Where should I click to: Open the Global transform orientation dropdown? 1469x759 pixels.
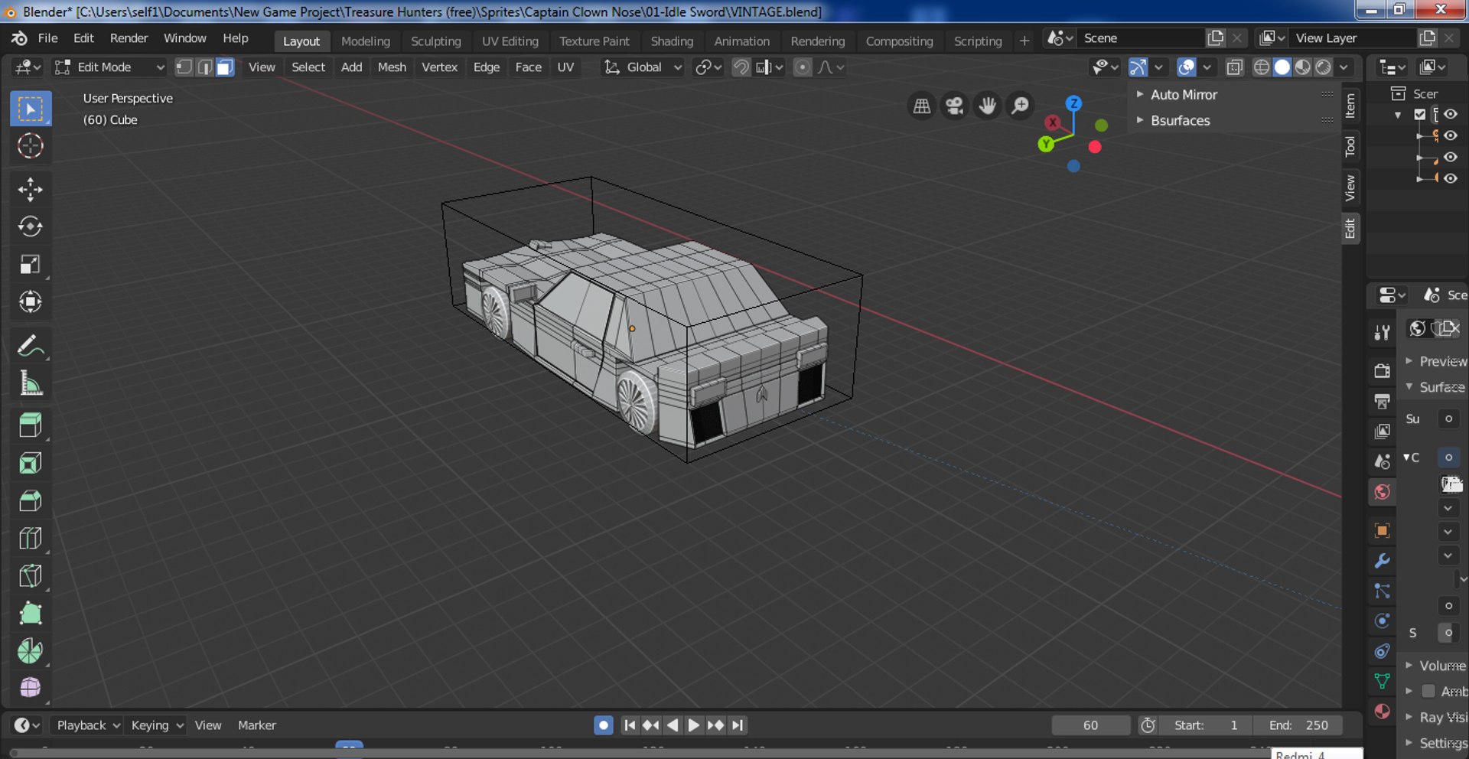643,67
